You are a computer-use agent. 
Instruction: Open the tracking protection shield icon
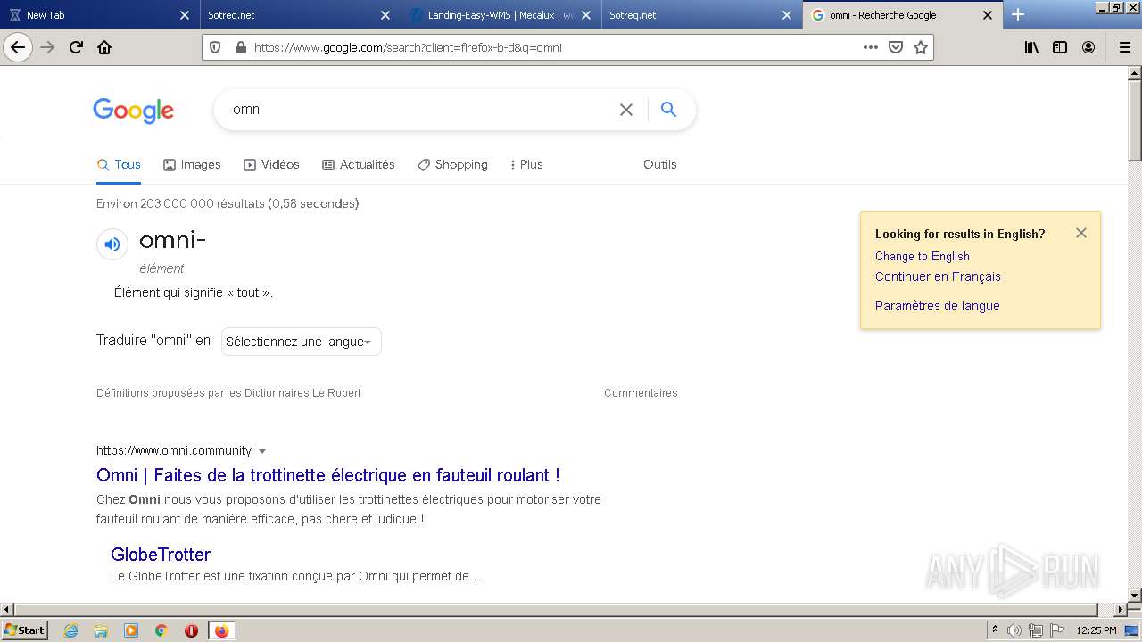click(215, 47)
